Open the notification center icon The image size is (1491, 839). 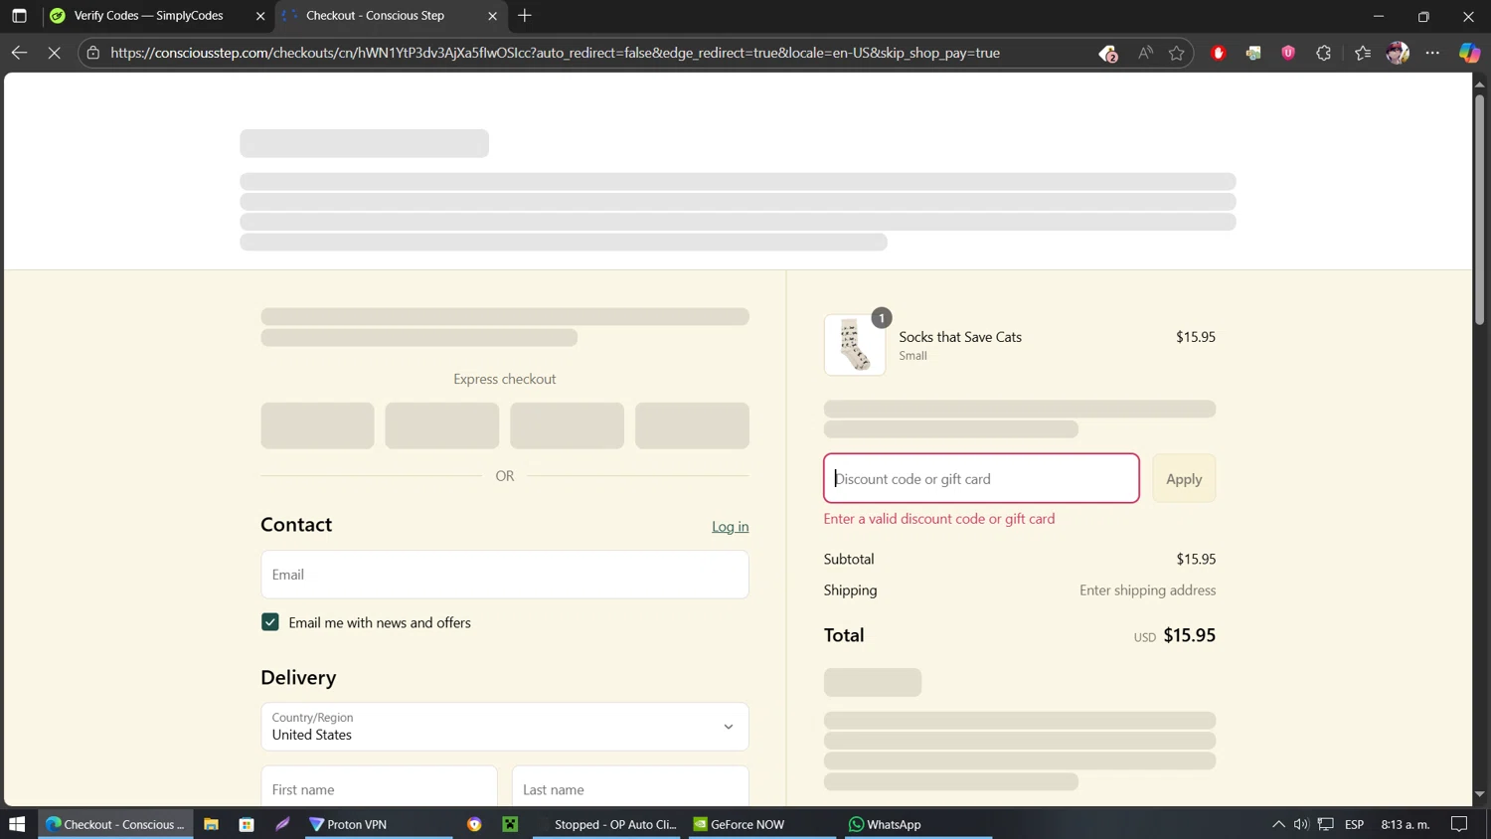tap(1459, 824)
